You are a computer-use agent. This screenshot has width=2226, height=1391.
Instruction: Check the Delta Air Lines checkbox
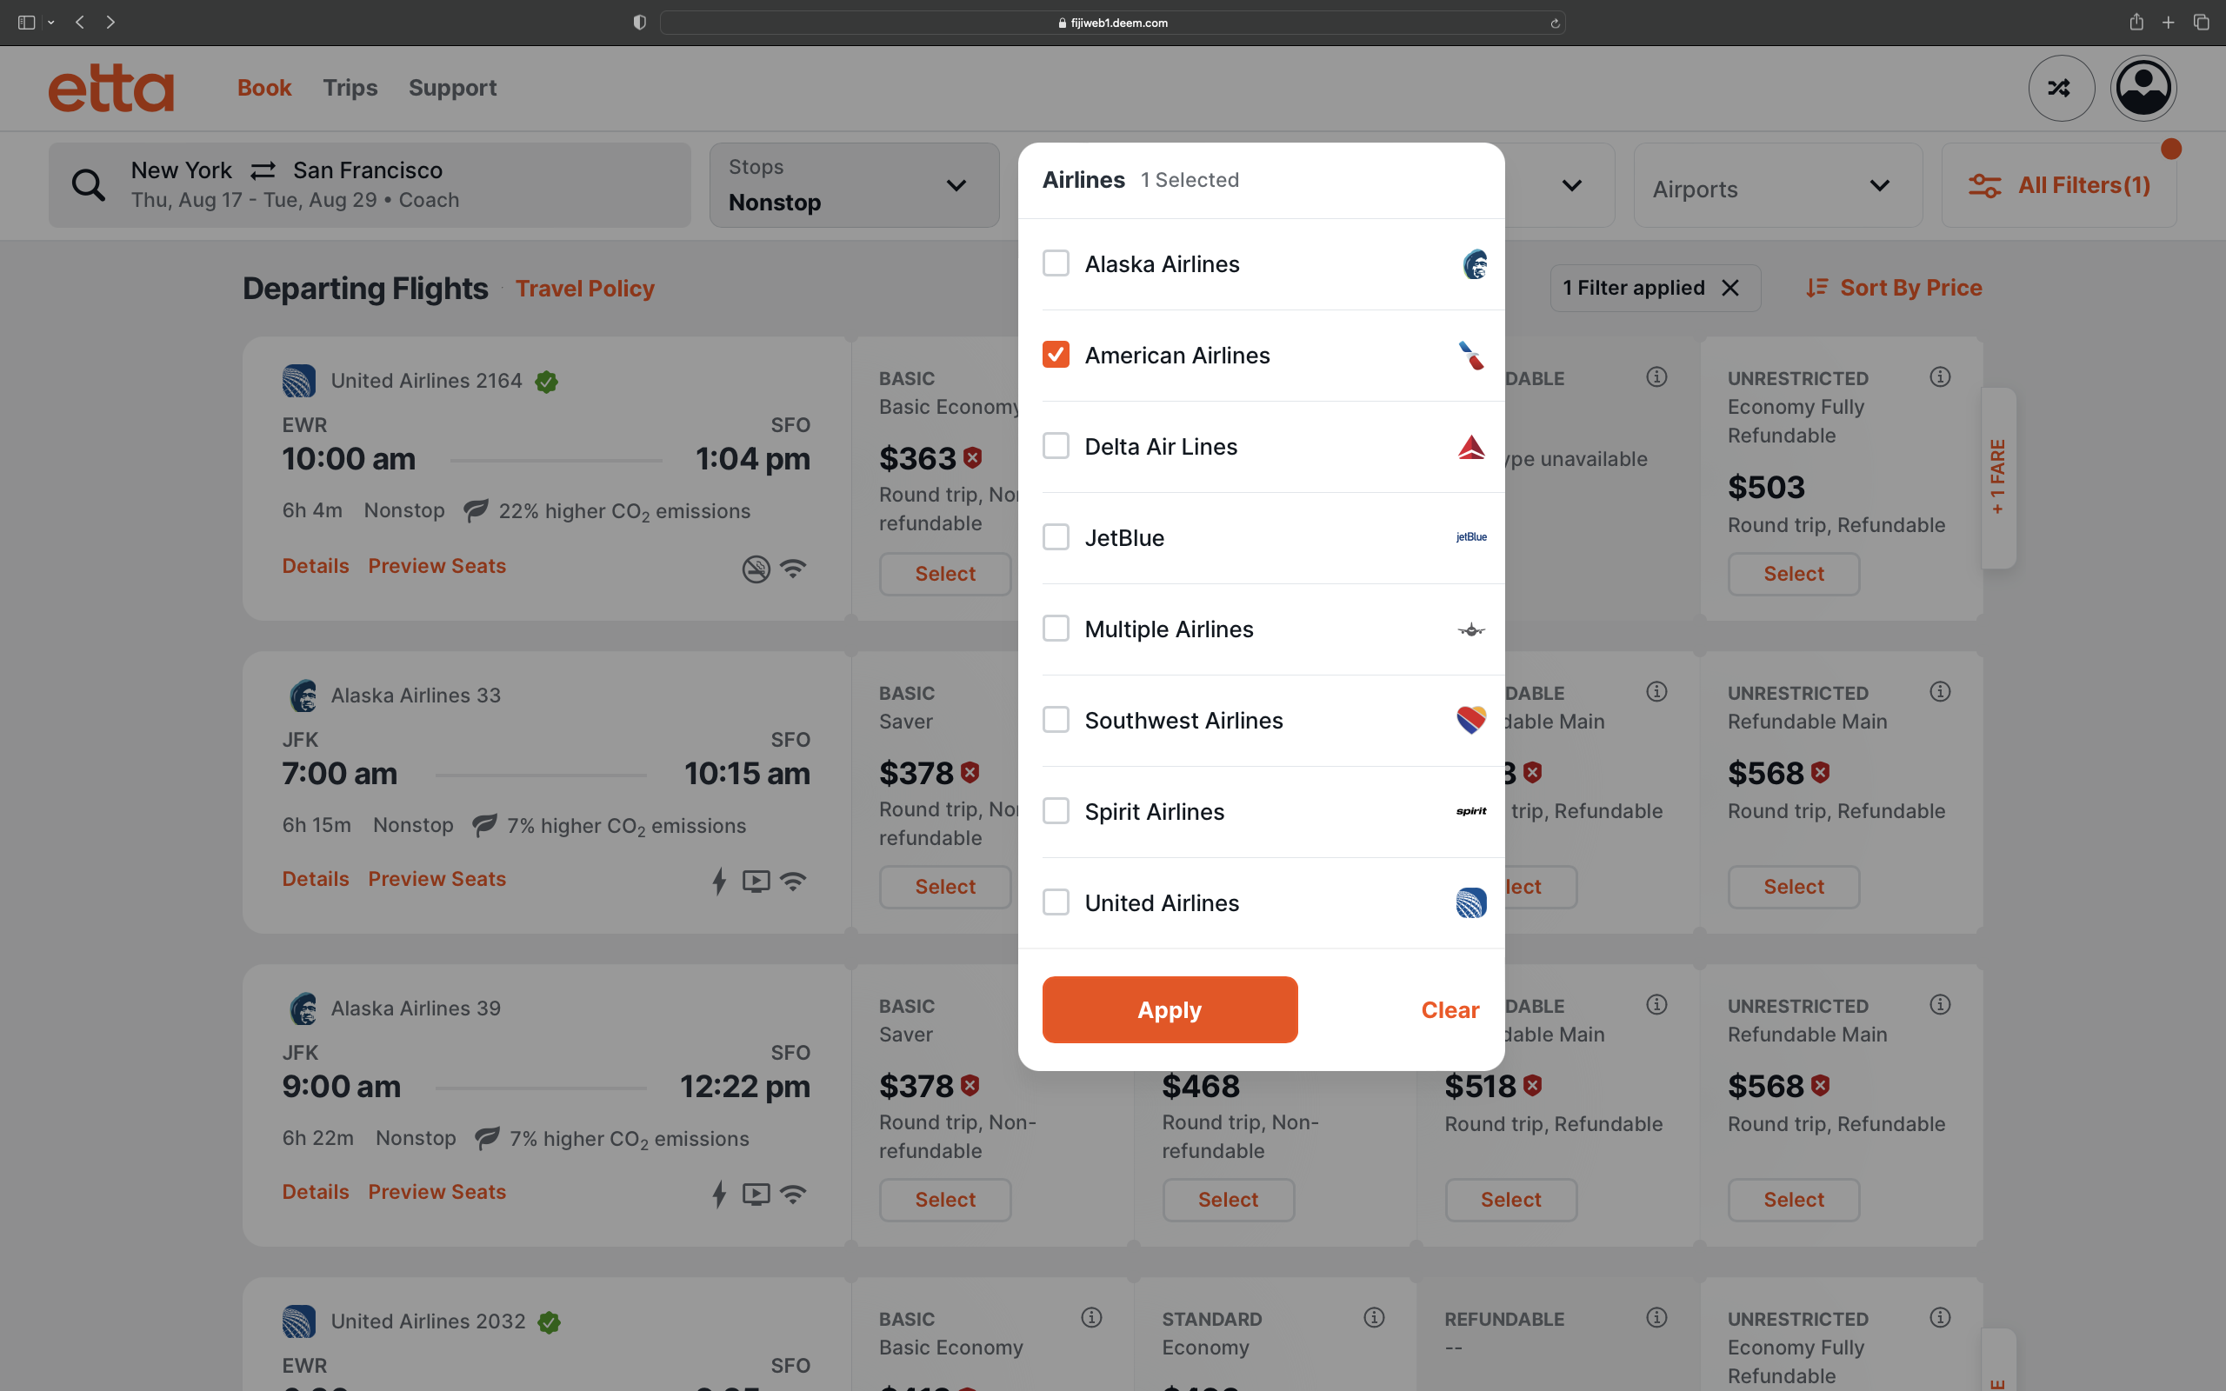point(1055,445)
